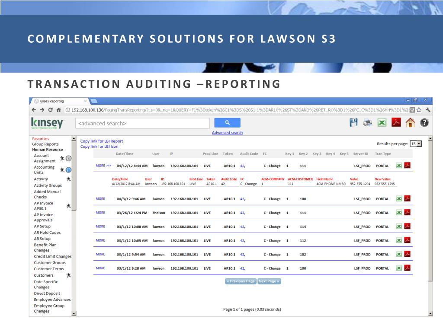The image size is (443, 332).
Task: Open the Direct Deposit report
Action: coord(47,294)
